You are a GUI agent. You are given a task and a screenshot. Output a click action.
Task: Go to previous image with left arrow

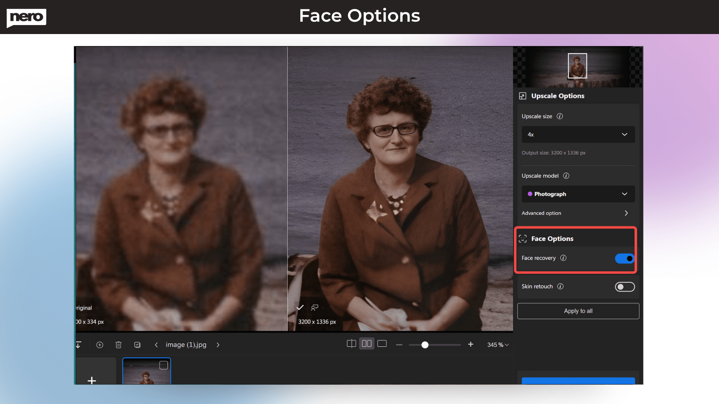[x=156, y=345]
